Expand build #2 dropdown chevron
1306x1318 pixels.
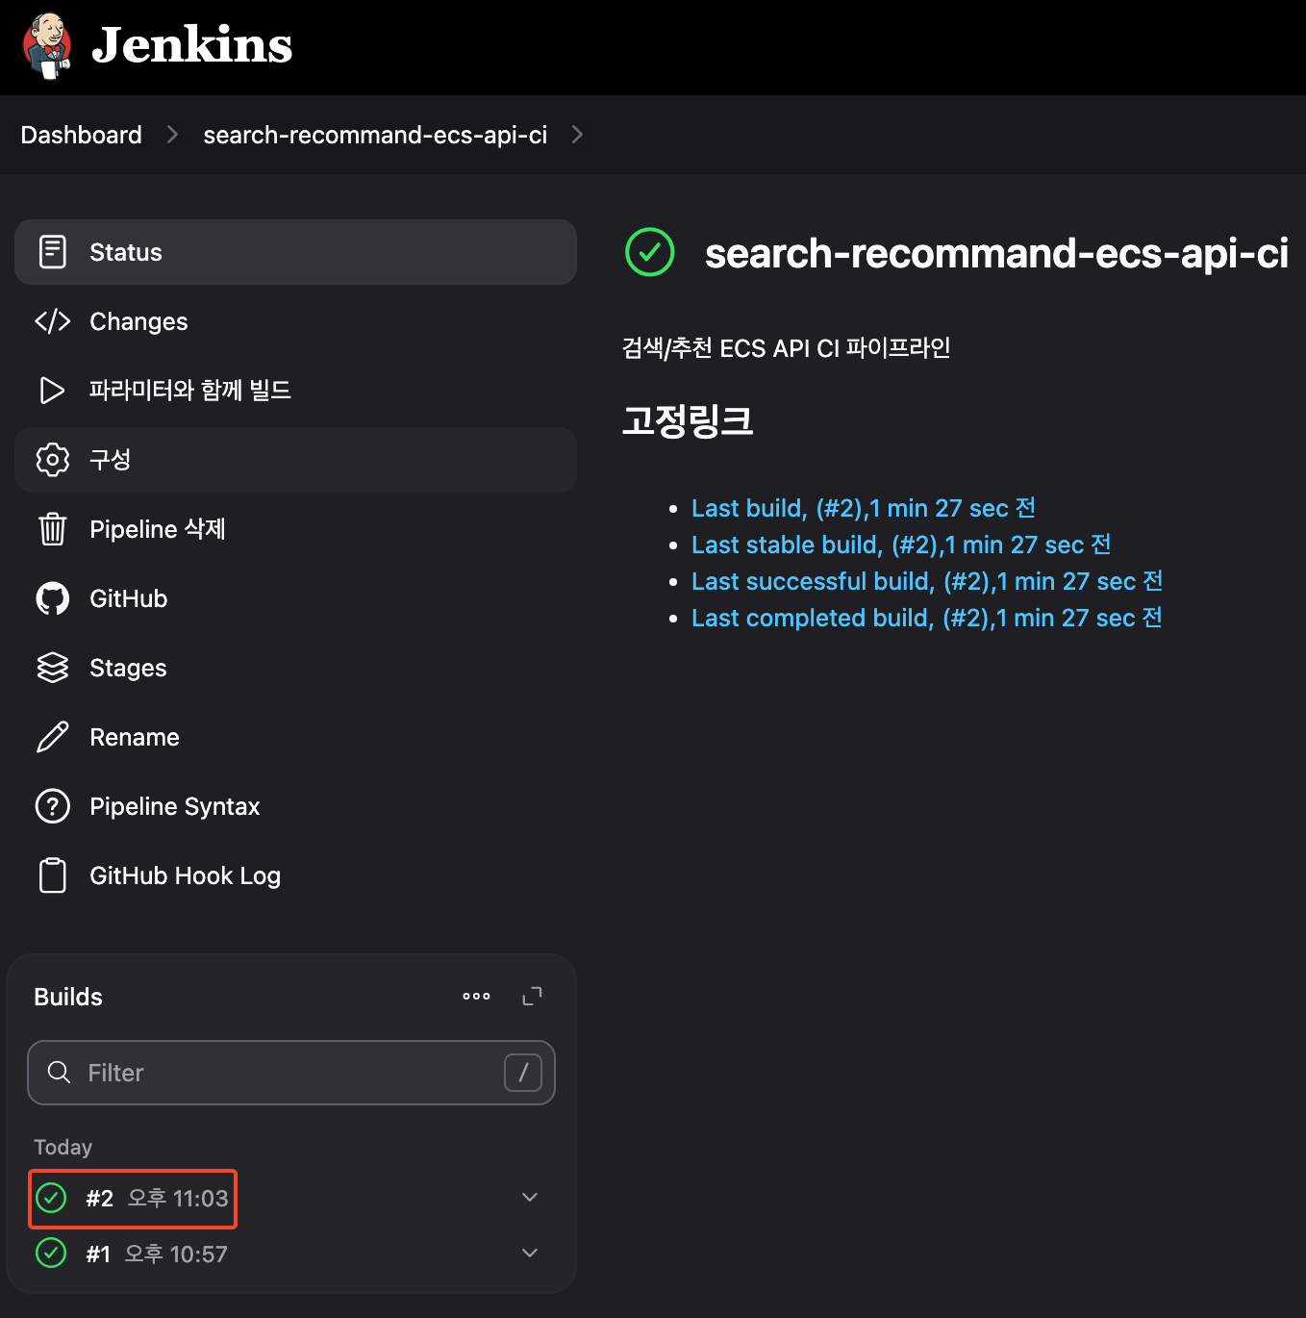[x=530, y=1198]
